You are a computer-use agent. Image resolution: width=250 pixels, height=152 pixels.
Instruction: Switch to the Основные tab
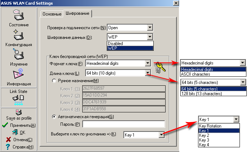click(52, 14)
